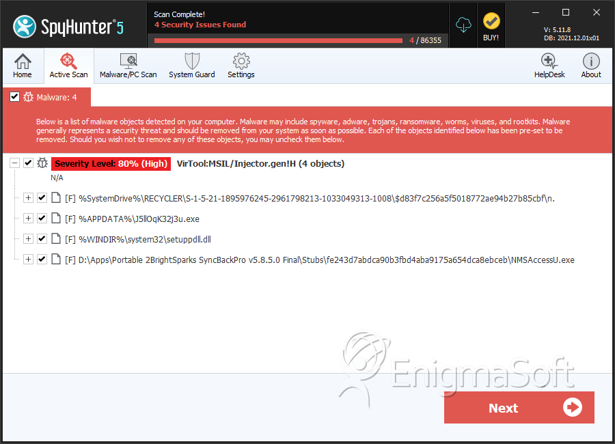
Task: Click the BUY! button
Action: click(491, 27)
